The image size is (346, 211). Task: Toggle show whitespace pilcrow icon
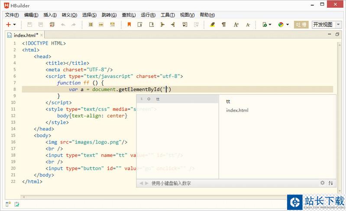[224, 25]
